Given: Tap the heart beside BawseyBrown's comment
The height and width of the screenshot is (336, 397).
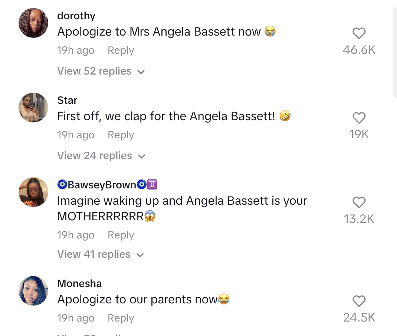Looking at the screenshot, I should tap(359, 202).
